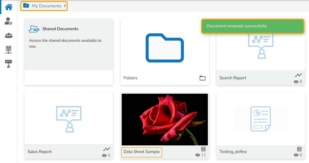Click the small folder icon on Folders card
Viewport: 309px width, 163px height.
coord(202,78)
